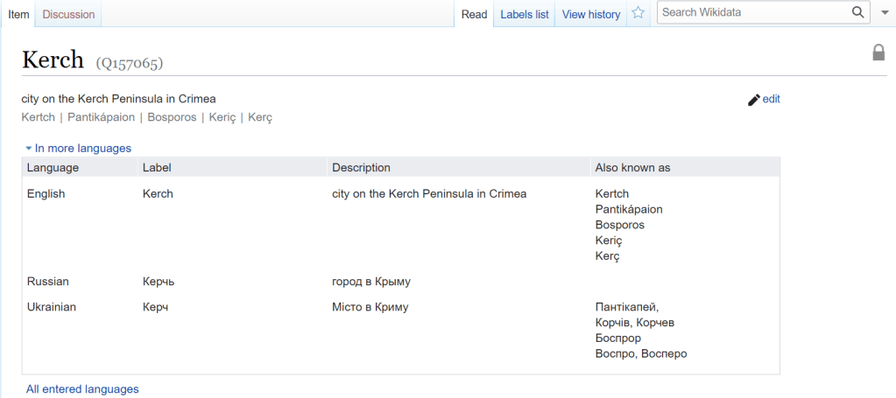
Task: Click the Also known as column header
Action: point(632,167)
